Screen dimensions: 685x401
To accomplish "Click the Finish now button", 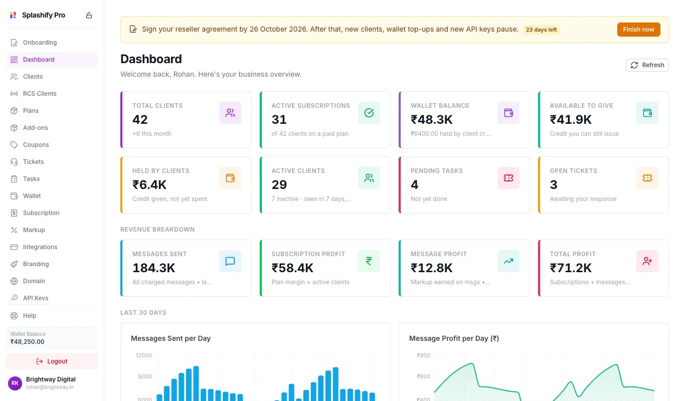I will click(x=638, y=30).
